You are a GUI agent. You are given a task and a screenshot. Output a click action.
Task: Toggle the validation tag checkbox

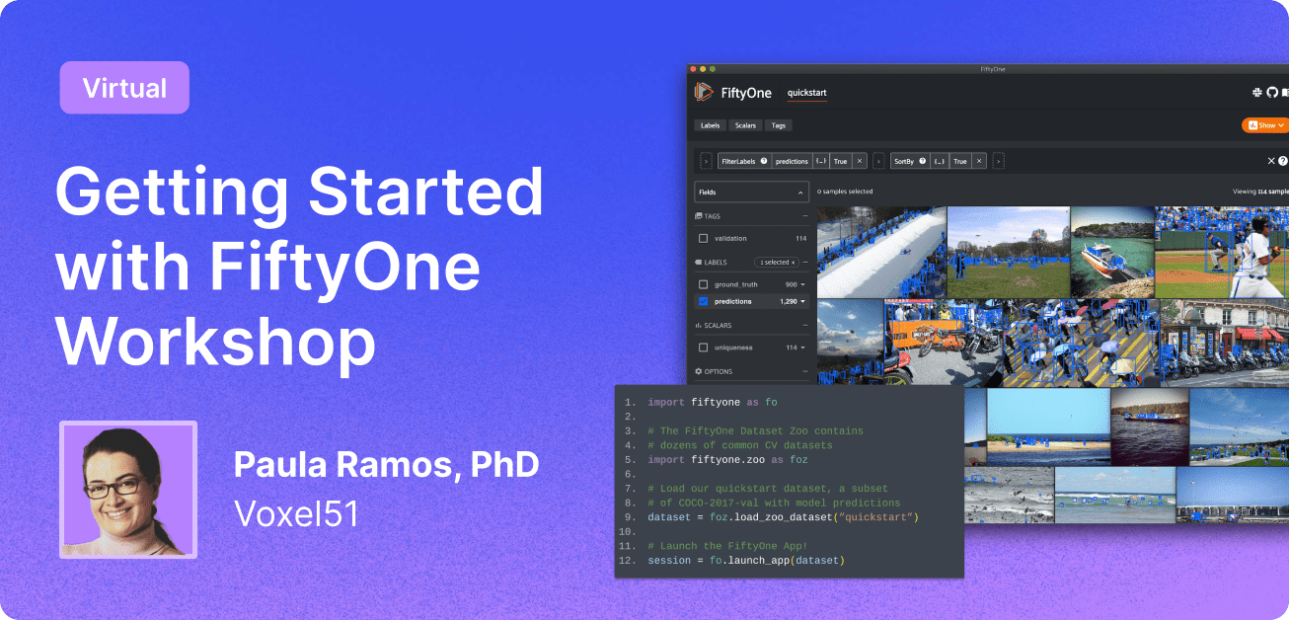click(x=703, y=238)
